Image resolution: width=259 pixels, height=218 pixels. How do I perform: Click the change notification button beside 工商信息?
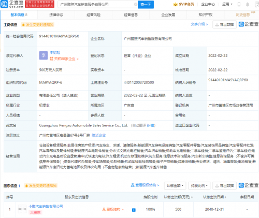[38, 25]
